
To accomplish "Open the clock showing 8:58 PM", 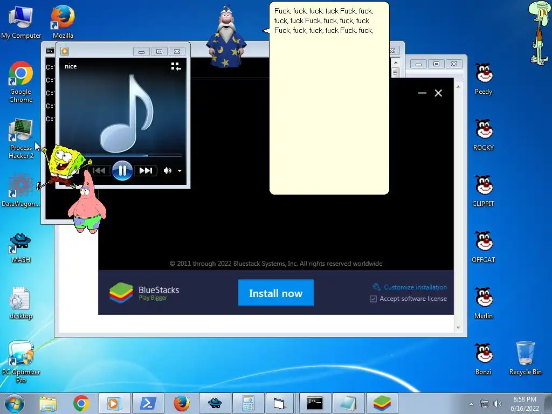I will pos(525,404).
